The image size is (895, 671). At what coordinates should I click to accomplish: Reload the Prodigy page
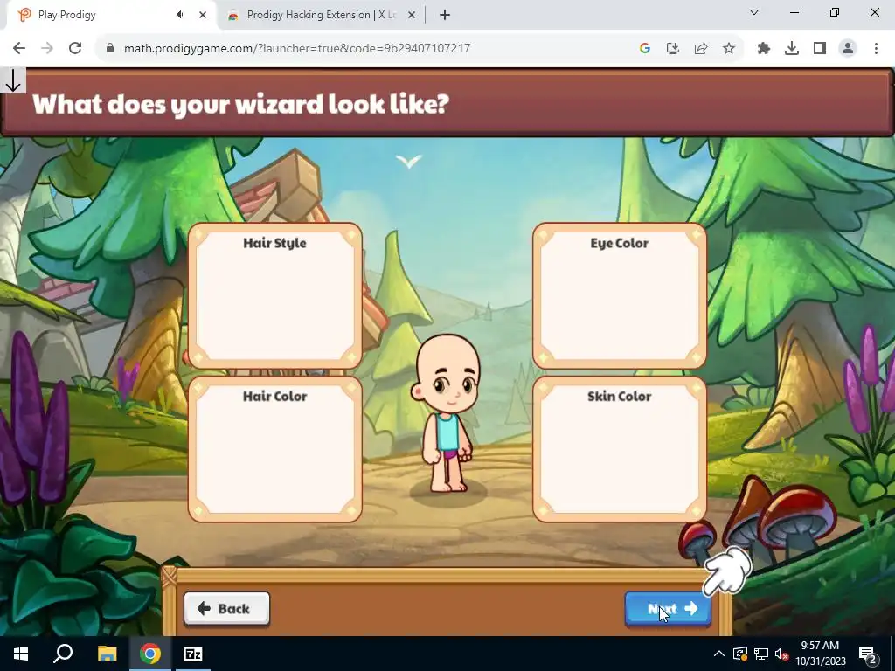[75, 48]
